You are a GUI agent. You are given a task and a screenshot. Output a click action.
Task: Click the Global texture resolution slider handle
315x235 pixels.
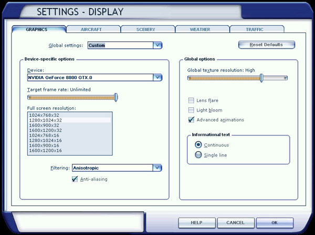261,78
